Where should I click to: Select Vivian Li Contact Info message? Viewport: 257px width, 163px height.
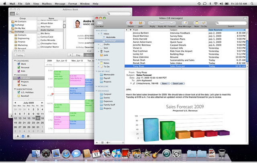[x=186, y=48]
